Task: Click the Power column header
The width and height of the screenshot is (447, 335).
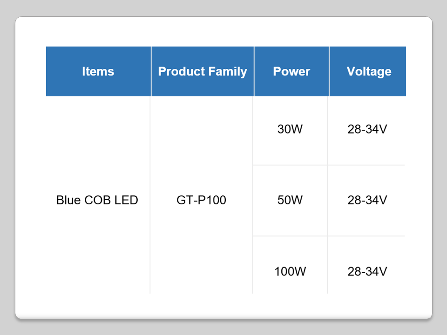Action: click(291, 71)
